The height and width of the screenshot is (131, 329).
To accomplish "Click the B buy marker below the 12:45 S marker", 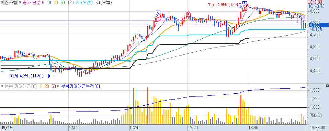I will (156, 19).
